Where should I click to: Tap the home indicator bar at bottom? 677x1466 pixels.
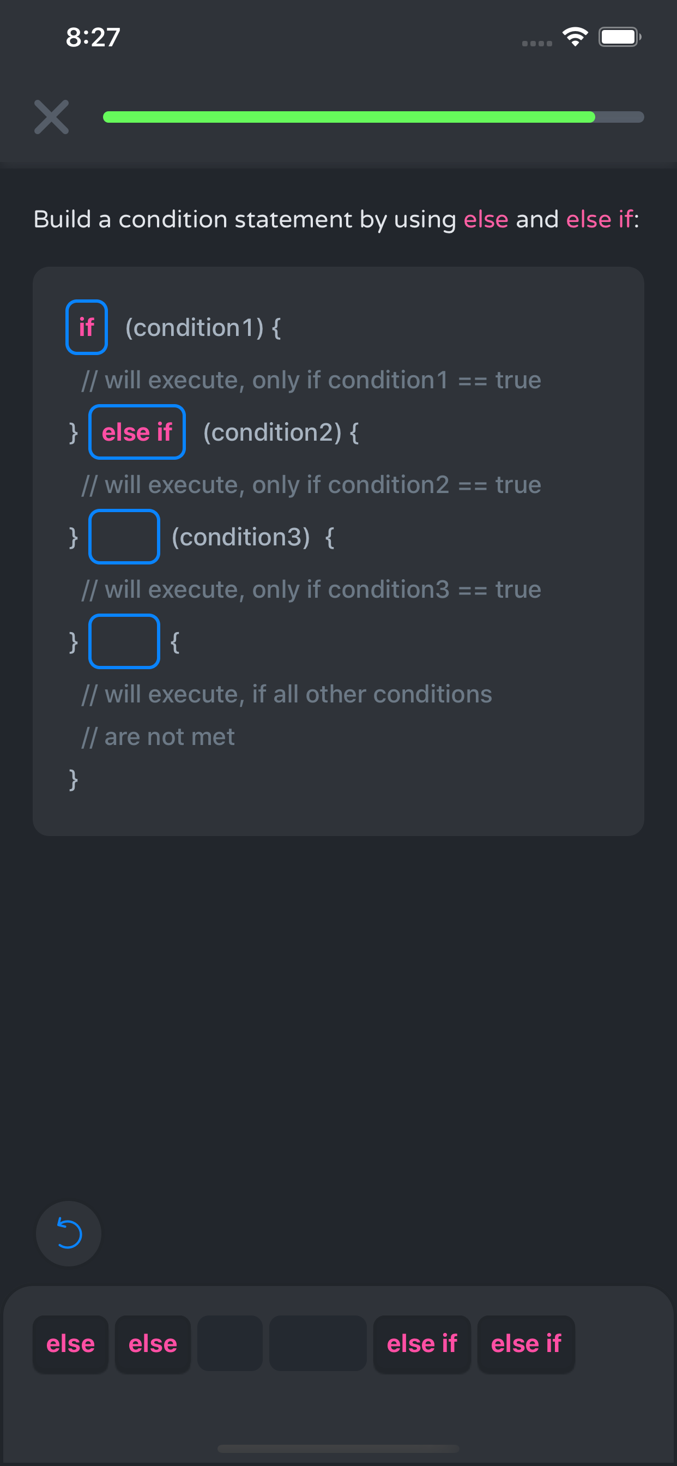click(338, 1448)
